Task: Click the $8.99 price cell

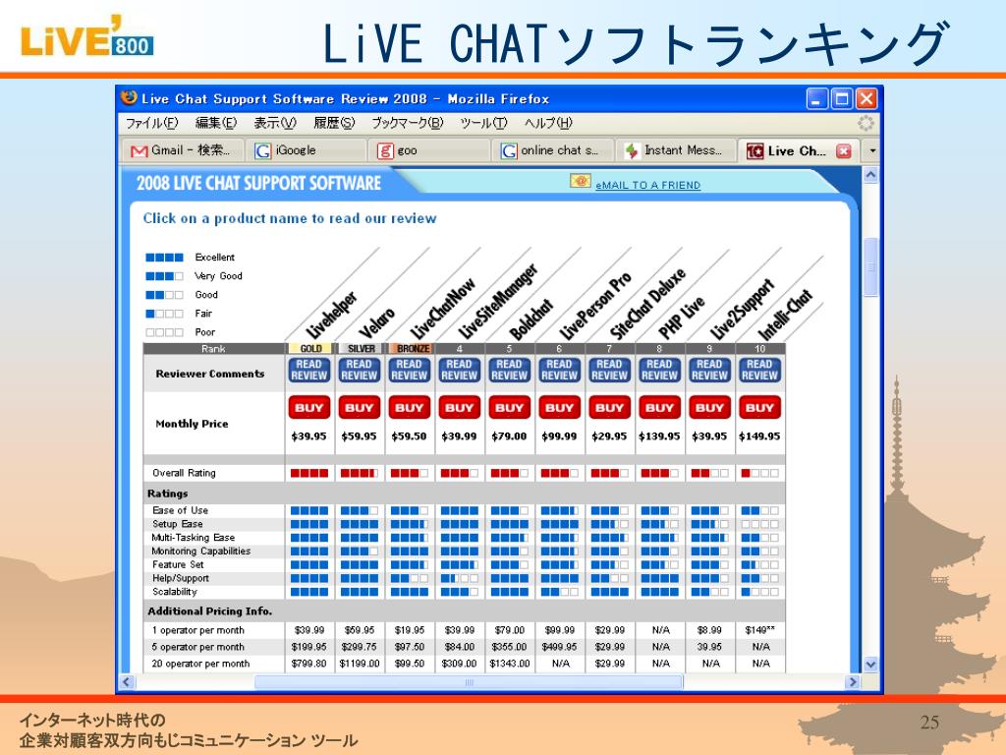Action: 709,630
